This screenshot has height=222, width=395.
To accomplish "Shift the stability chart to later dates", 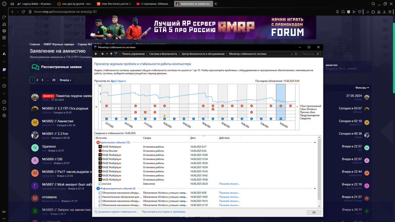I will (297, 107).
